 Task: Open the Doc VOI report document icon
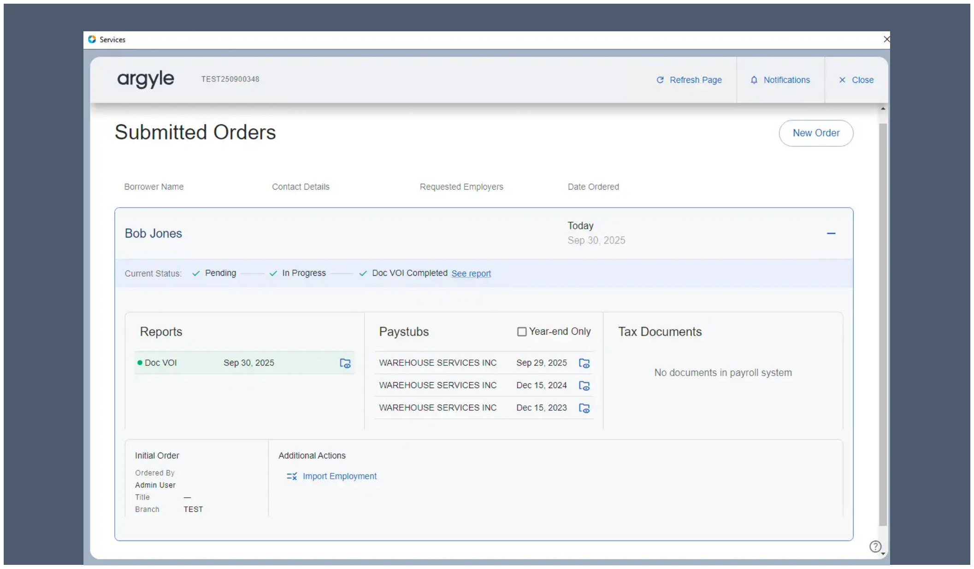(345, 363)
